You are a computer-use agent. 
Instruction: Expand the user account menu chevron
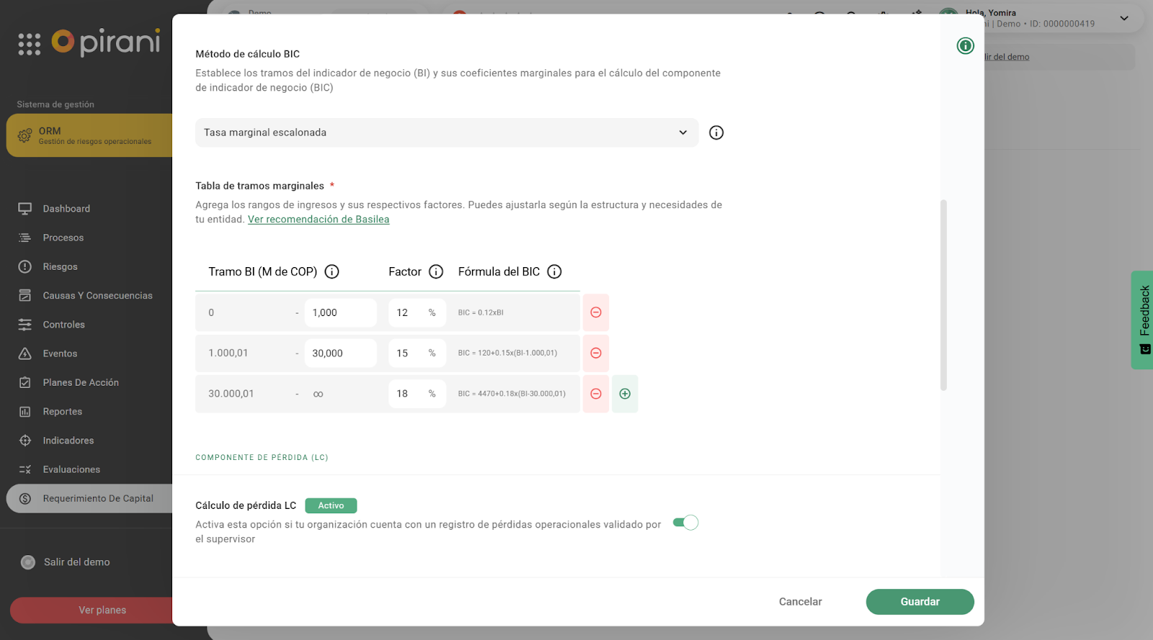click(x=1123, y=19)
